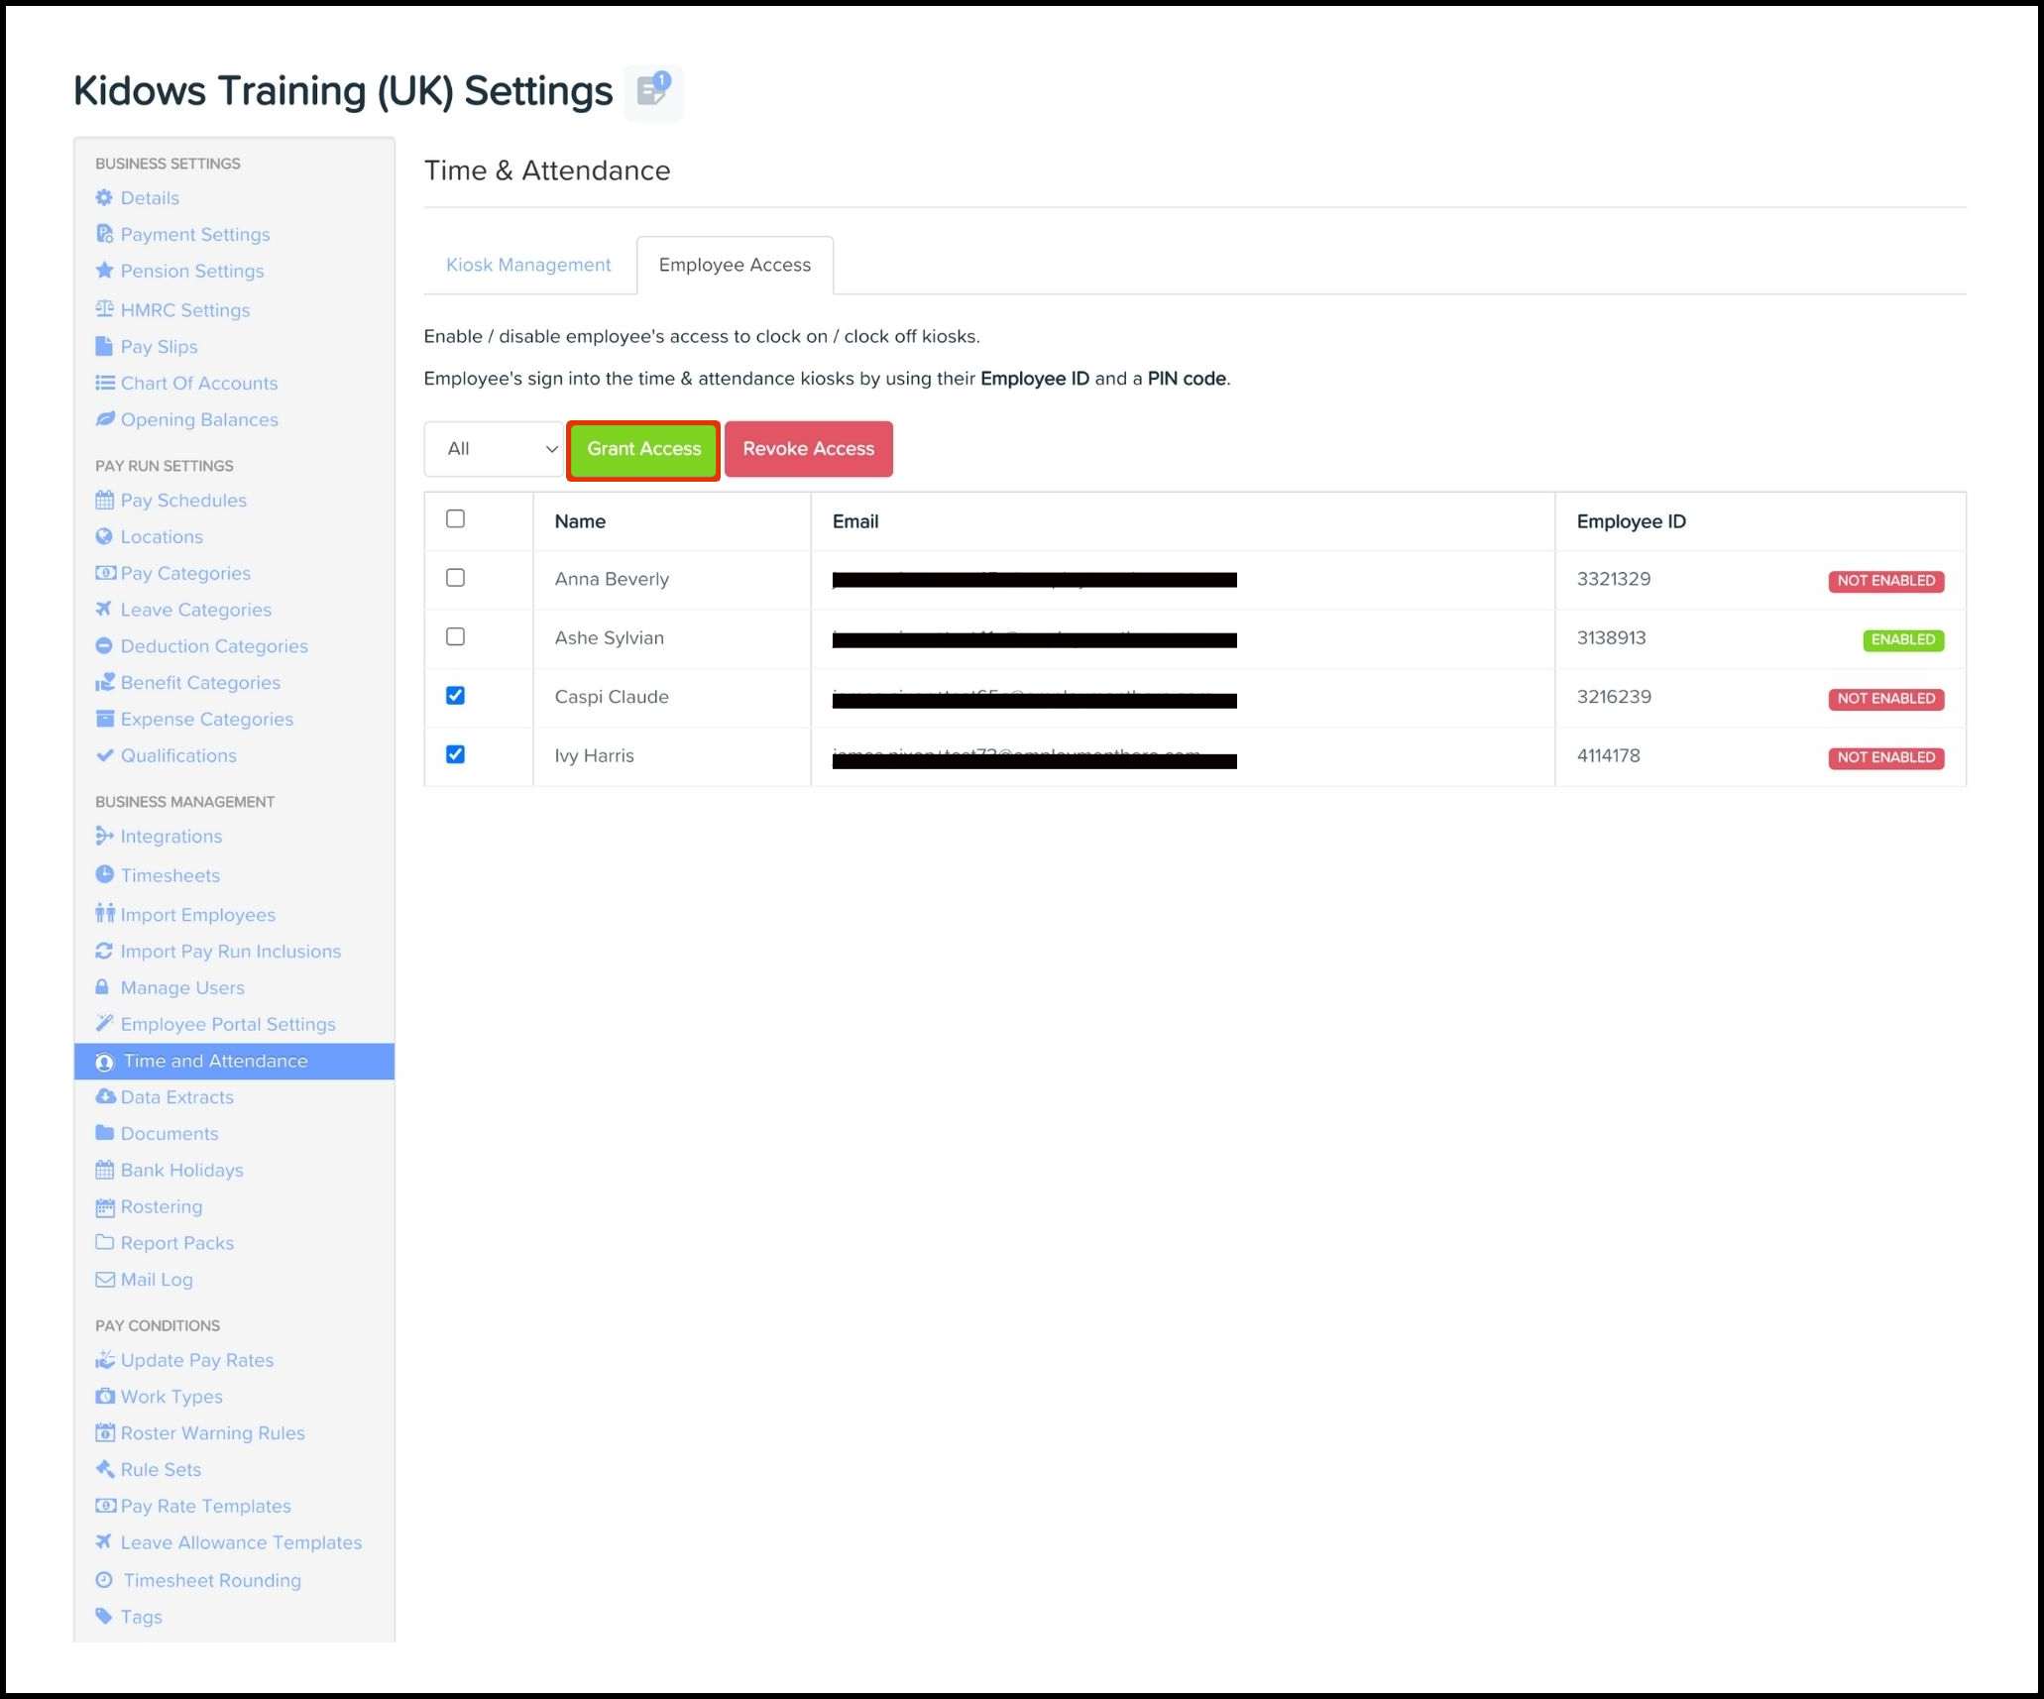Image resolution: width=2044 pixels, height=1699 pixels.
Task: Switch to the Kiosk Management tab
Action: coord(528,265)
